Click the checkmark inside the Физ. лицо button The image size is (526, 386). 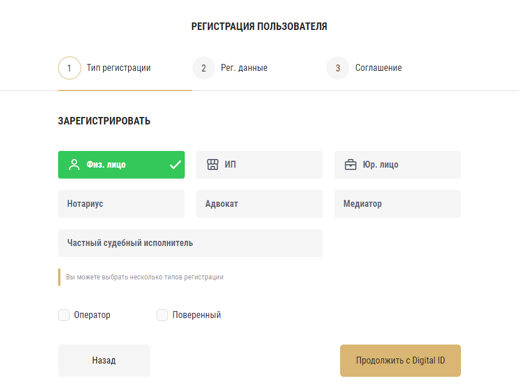point(174,165)
